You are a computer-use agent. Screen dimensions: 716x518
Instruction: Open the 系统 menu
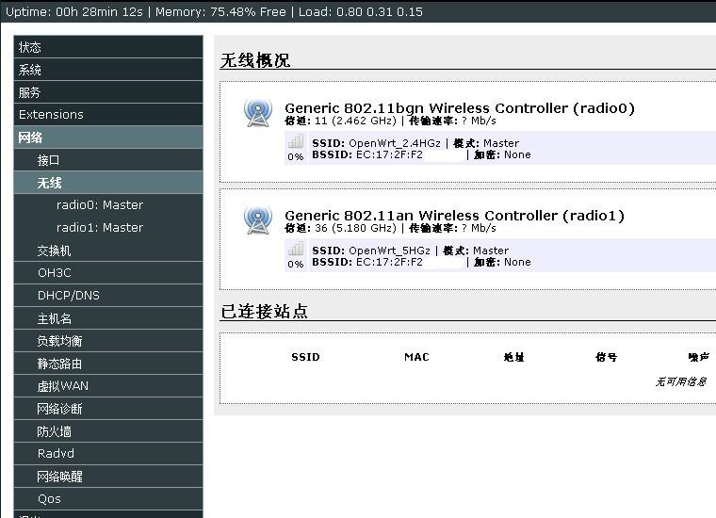point(108,70)
